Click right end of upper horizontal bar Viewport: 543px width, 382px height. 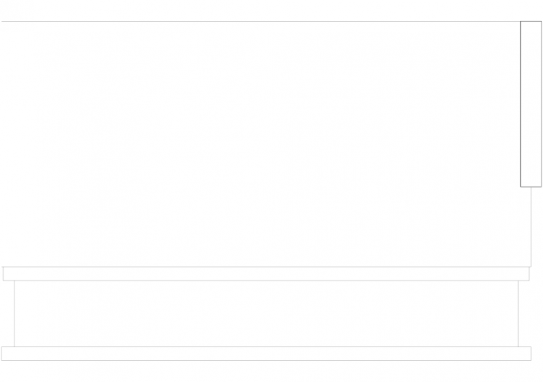(x=529, y=274)
